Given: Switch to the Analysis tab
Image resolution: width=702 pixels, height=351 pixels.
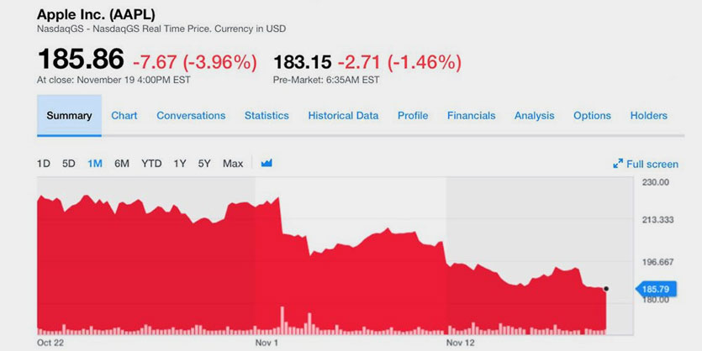Looking at the screenshot, I should pos(535,116).
